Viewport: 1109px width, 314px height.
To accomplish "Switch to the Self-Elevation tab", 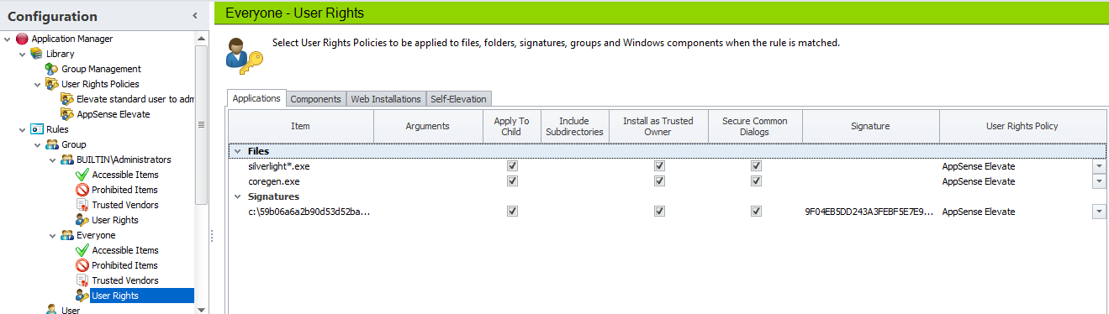I will [x=458, y=99].
